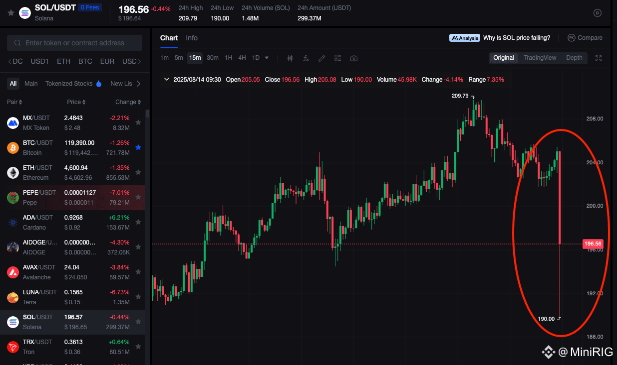
Task: Select the 1H timeframe
Action: (x=228, y=58)
